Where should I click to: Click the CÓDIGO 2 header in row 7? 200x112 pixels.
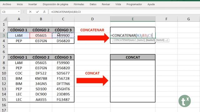click(x=41, y=57)
